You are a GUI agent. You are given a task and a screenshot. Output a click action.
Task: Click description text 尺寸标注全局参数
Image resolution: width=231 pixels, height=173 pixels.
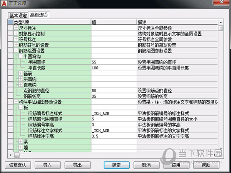pyautogui.click(x=155, y=28)
